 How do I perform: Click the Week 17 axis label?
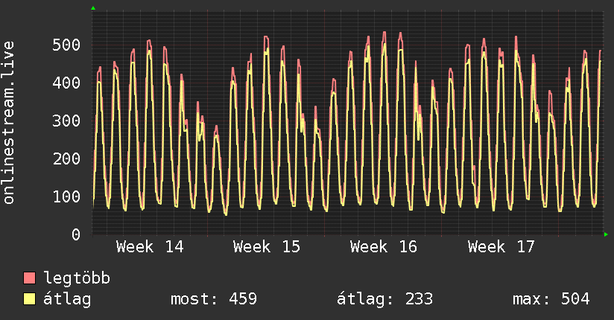click(501, 247)
